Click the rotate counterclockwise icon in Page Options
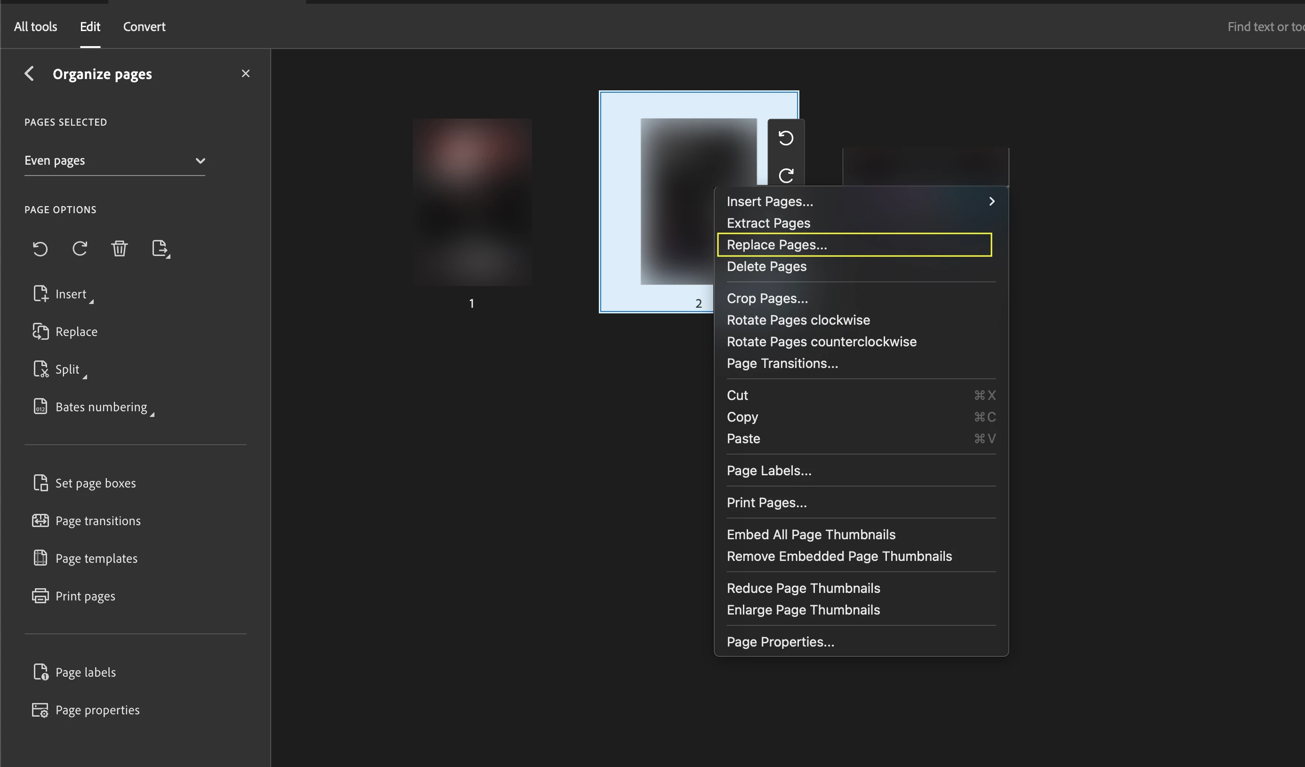Viewport: 1305px width, 767px height. (40, 249)
